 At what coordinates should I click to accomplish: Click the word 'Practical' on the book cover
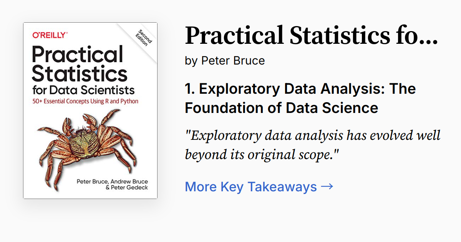[x=77, y=55]
